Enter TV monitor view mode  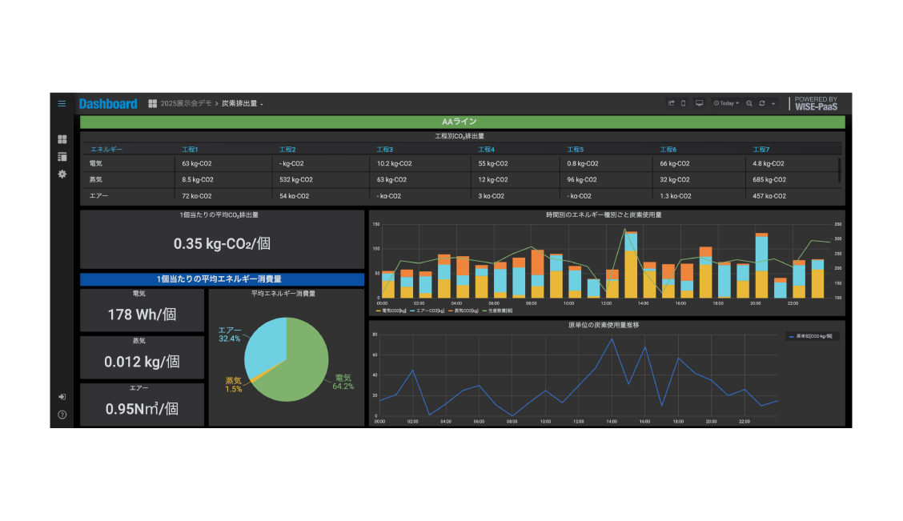(x=699, y=103)
